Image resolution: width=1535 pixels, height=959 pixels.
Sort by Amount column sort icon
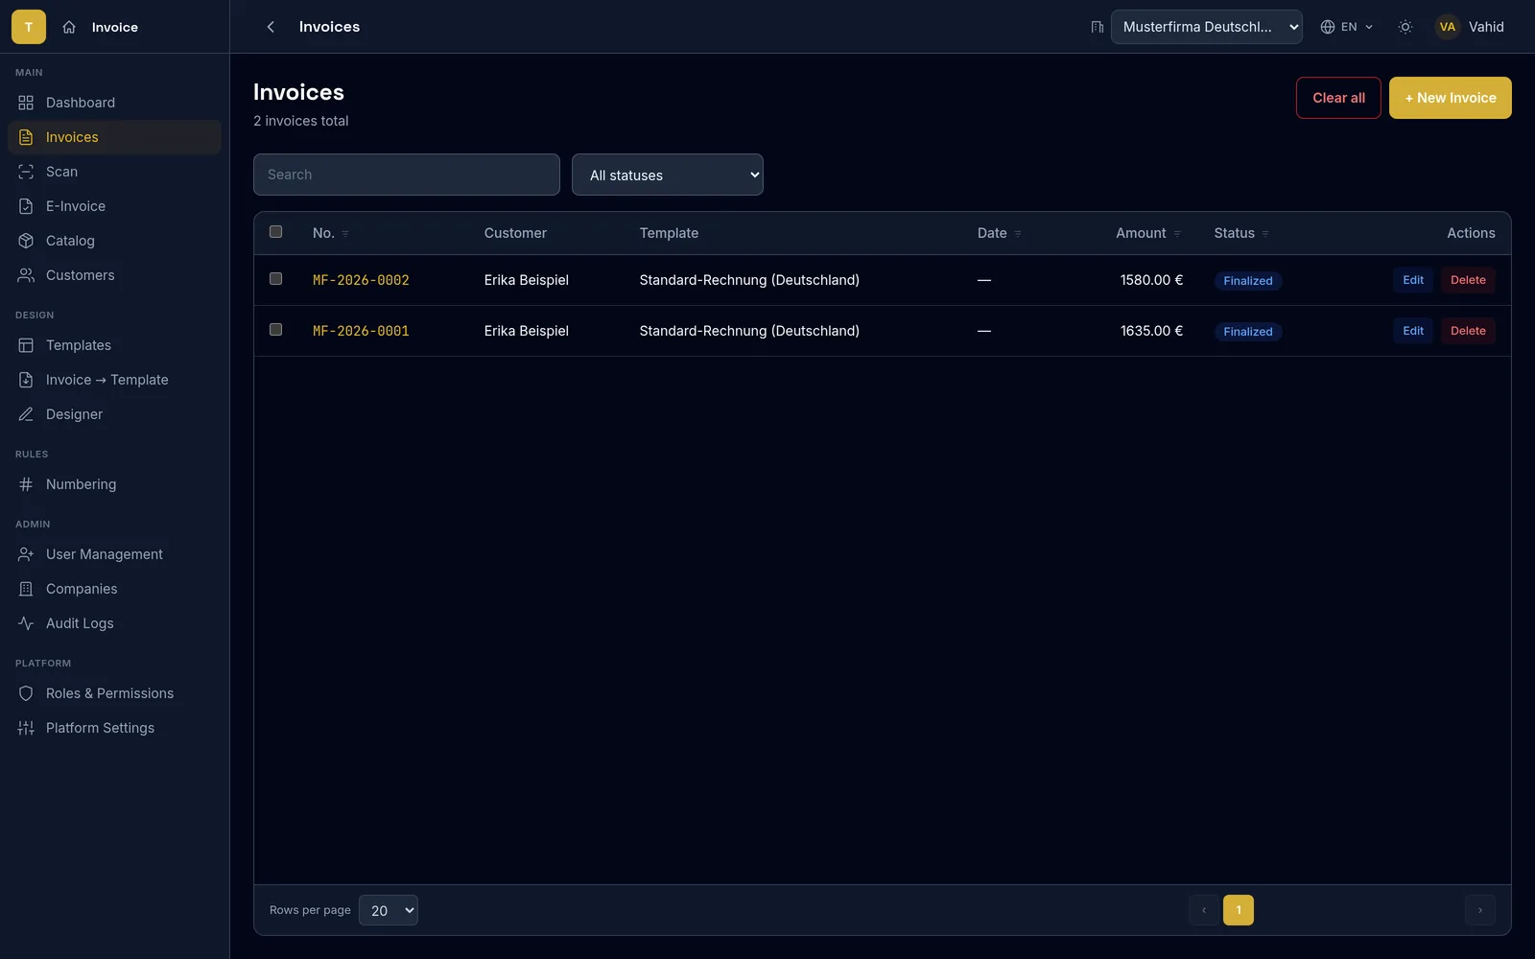(1177, 234)
